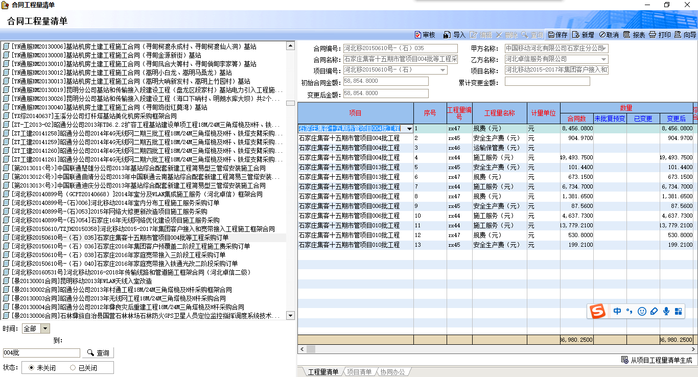Click the value 13,779.2100 in 合同数 column

577,226
